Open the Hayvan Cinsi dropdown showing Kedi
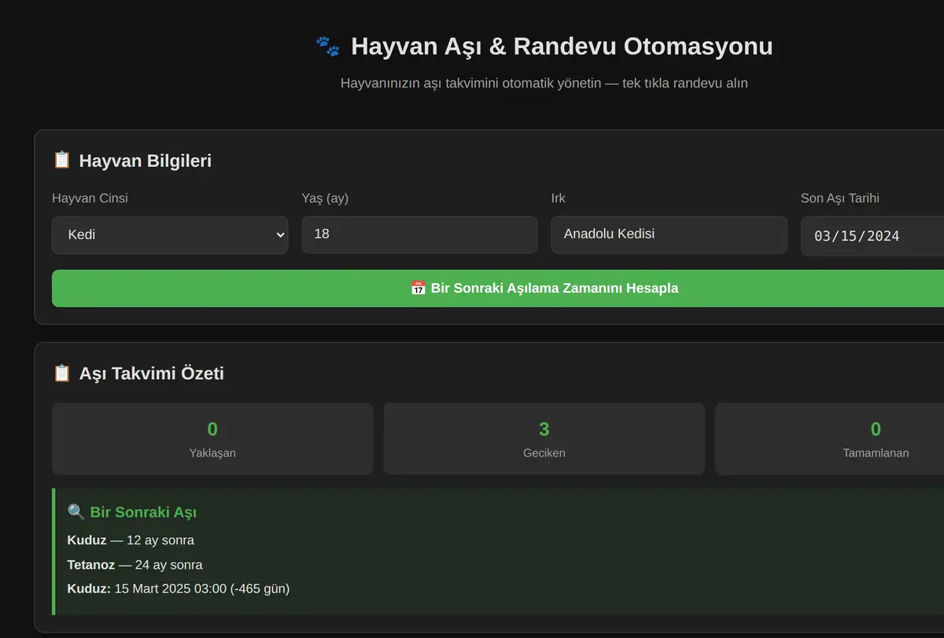Screen dimensions: 944x638 point(170,235)
